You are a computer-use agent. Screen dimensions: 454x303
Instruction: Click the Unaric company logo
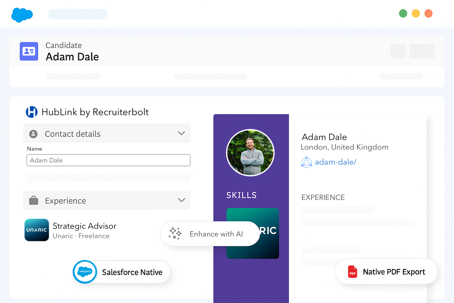click(37, 230)
